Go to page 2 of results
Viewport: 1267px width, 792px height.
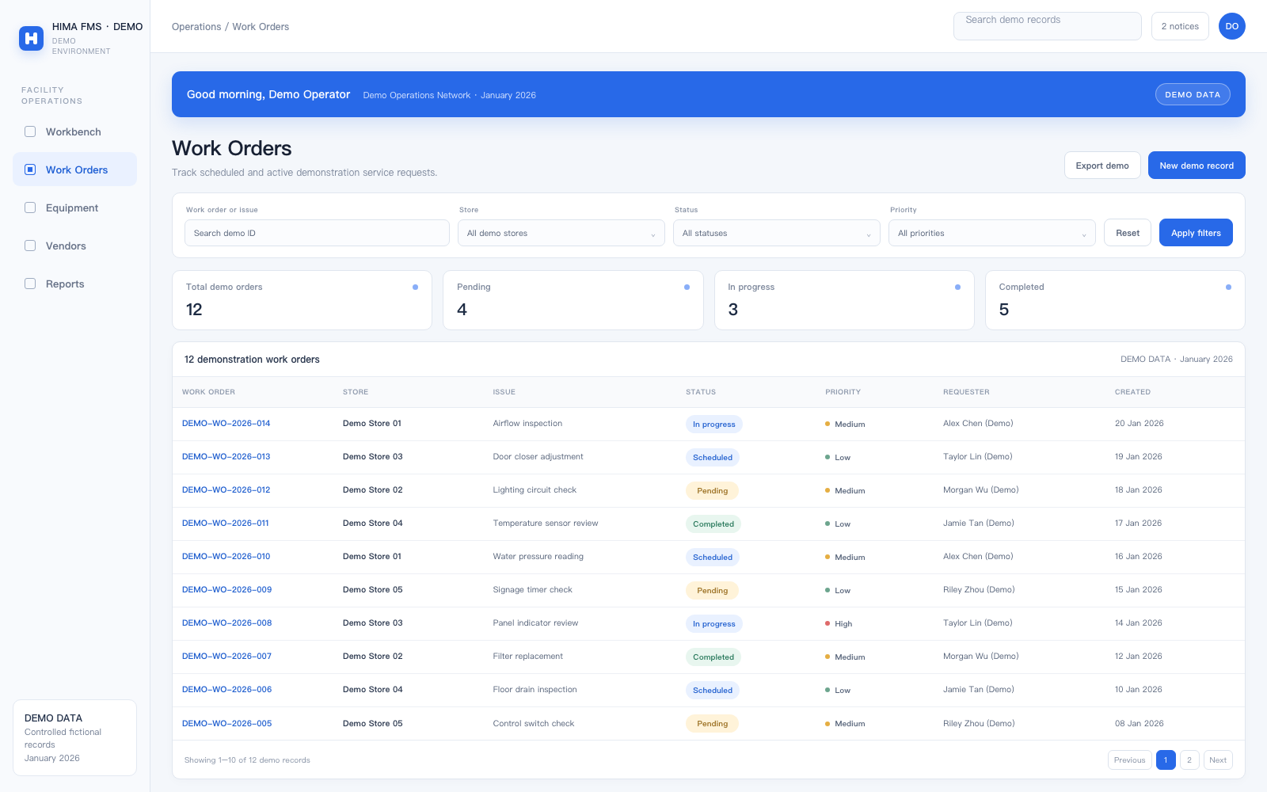point(1189,760)
